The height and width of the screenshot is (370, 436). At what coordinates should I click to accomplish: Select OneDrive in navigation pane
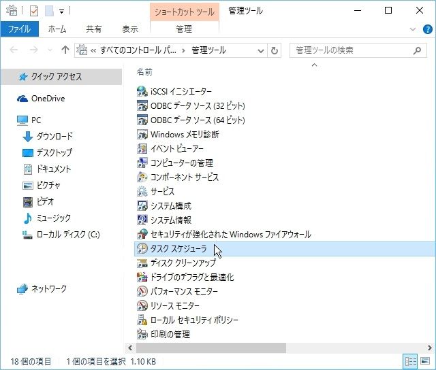coord(41,99)
